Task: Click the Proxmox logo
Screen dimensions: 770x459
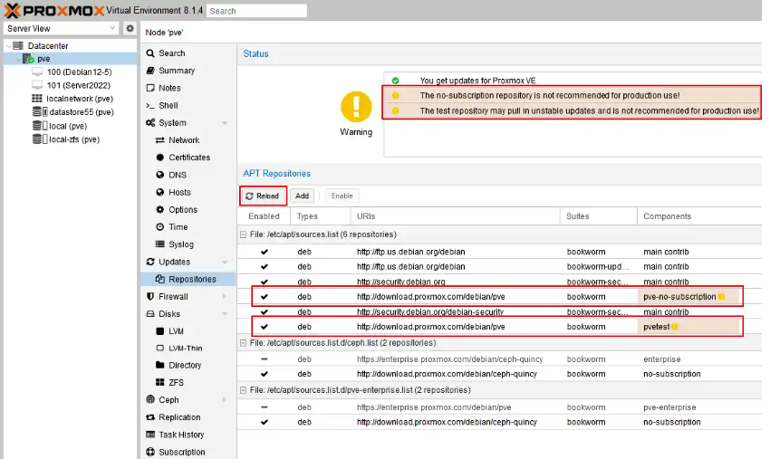Action: pyautogui.click(x=54, y=10)
